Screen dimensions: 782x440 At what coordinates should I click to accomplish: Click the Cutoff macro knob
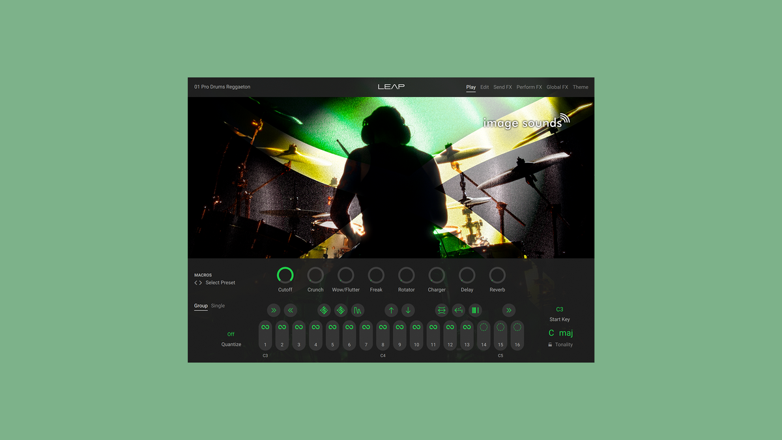285,275
